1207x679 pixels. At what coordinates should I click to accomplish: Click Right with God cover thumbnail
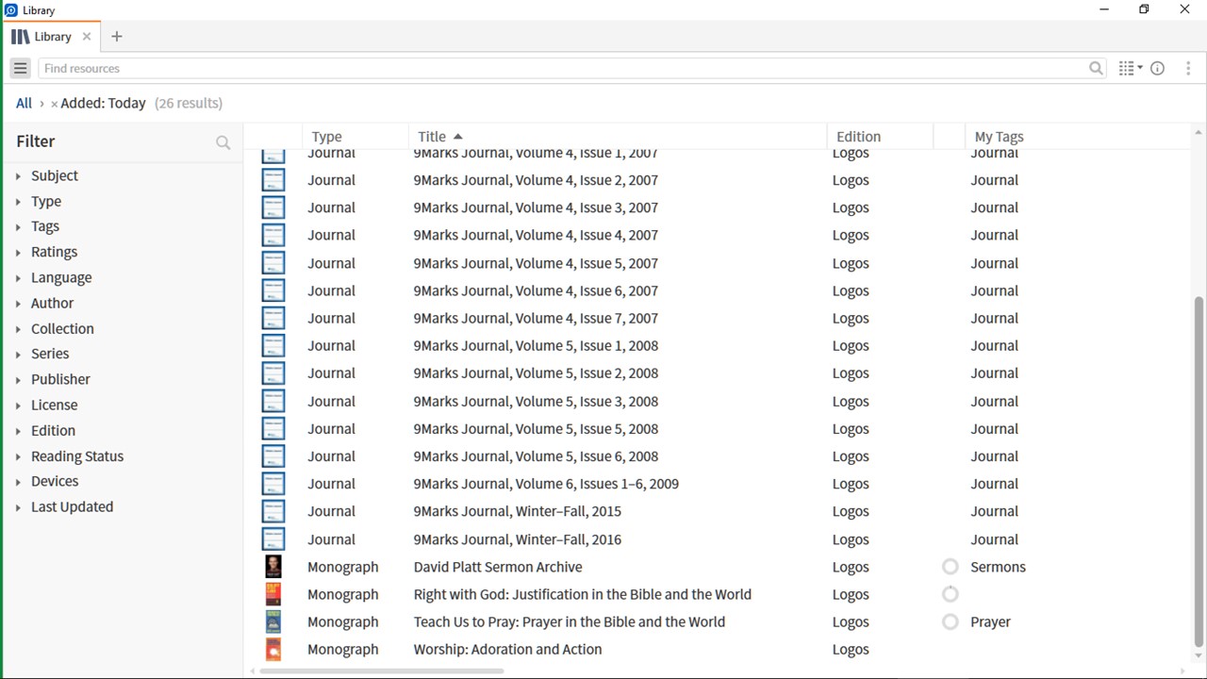pos(273,594)
